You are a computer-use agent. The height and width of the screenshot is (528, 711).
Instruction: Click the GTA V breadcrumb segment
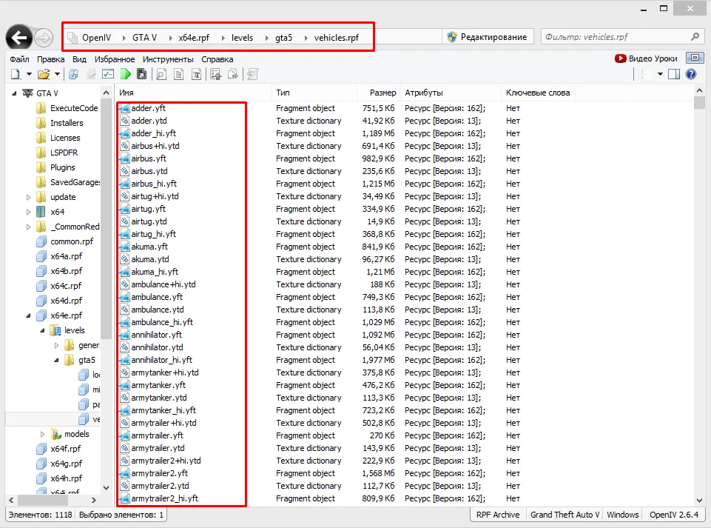click(x=145, y=37)
